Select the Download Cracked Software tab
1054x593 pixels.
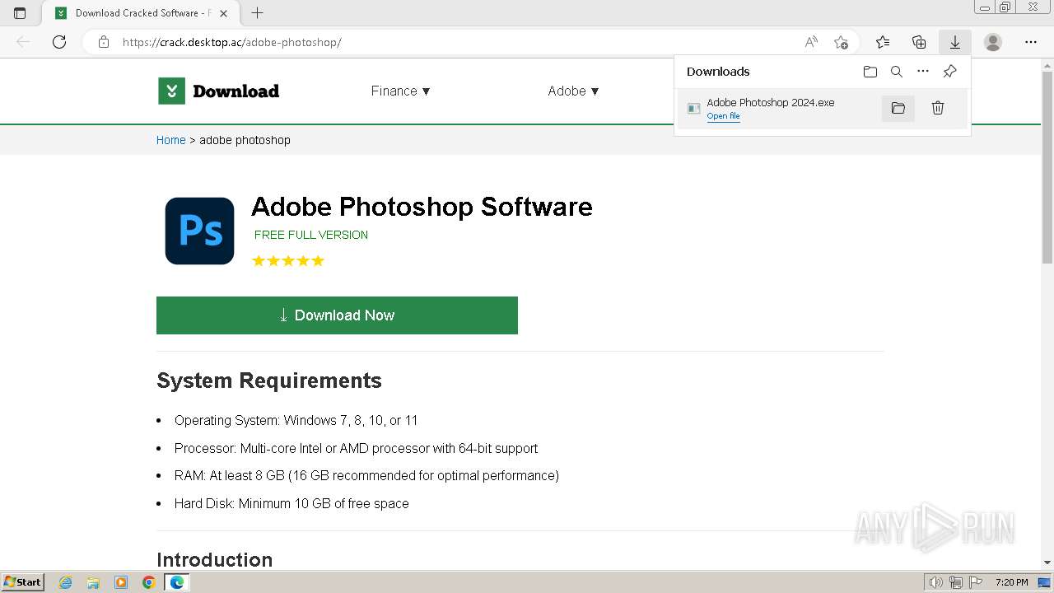pyautogui.click(x=142, y=13)
